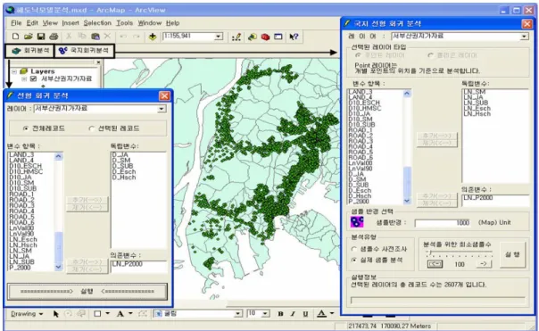539x331 pixels.
Task: Open 레이어 dropdown in 선형 회귀 분석 dialog
Action: click(x=162, y=109)
